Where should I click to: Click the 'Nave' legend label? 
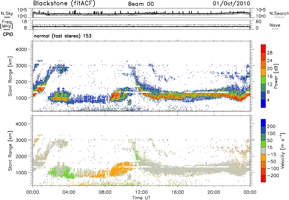pos(275,25)
